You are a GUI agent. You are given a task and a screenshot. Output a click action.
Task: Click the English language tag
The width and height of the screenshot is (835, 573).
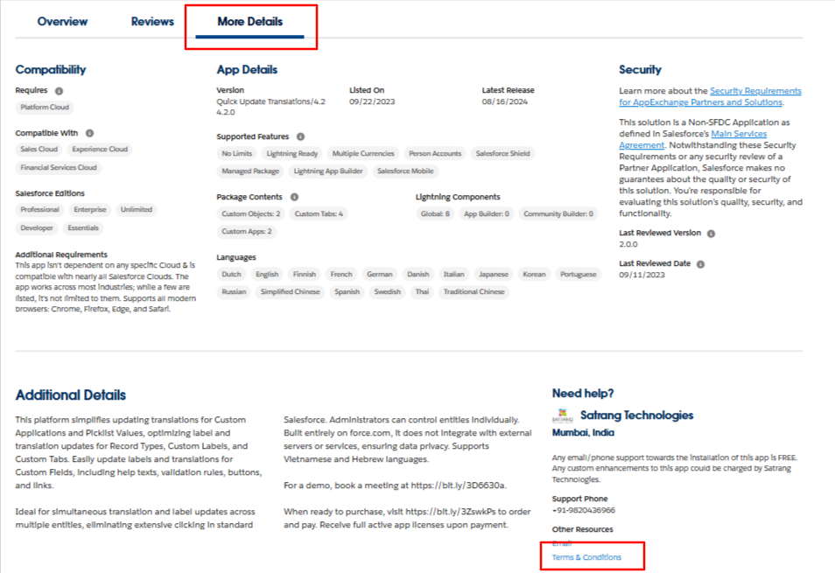pyautogui.click(x=267, y=274)
